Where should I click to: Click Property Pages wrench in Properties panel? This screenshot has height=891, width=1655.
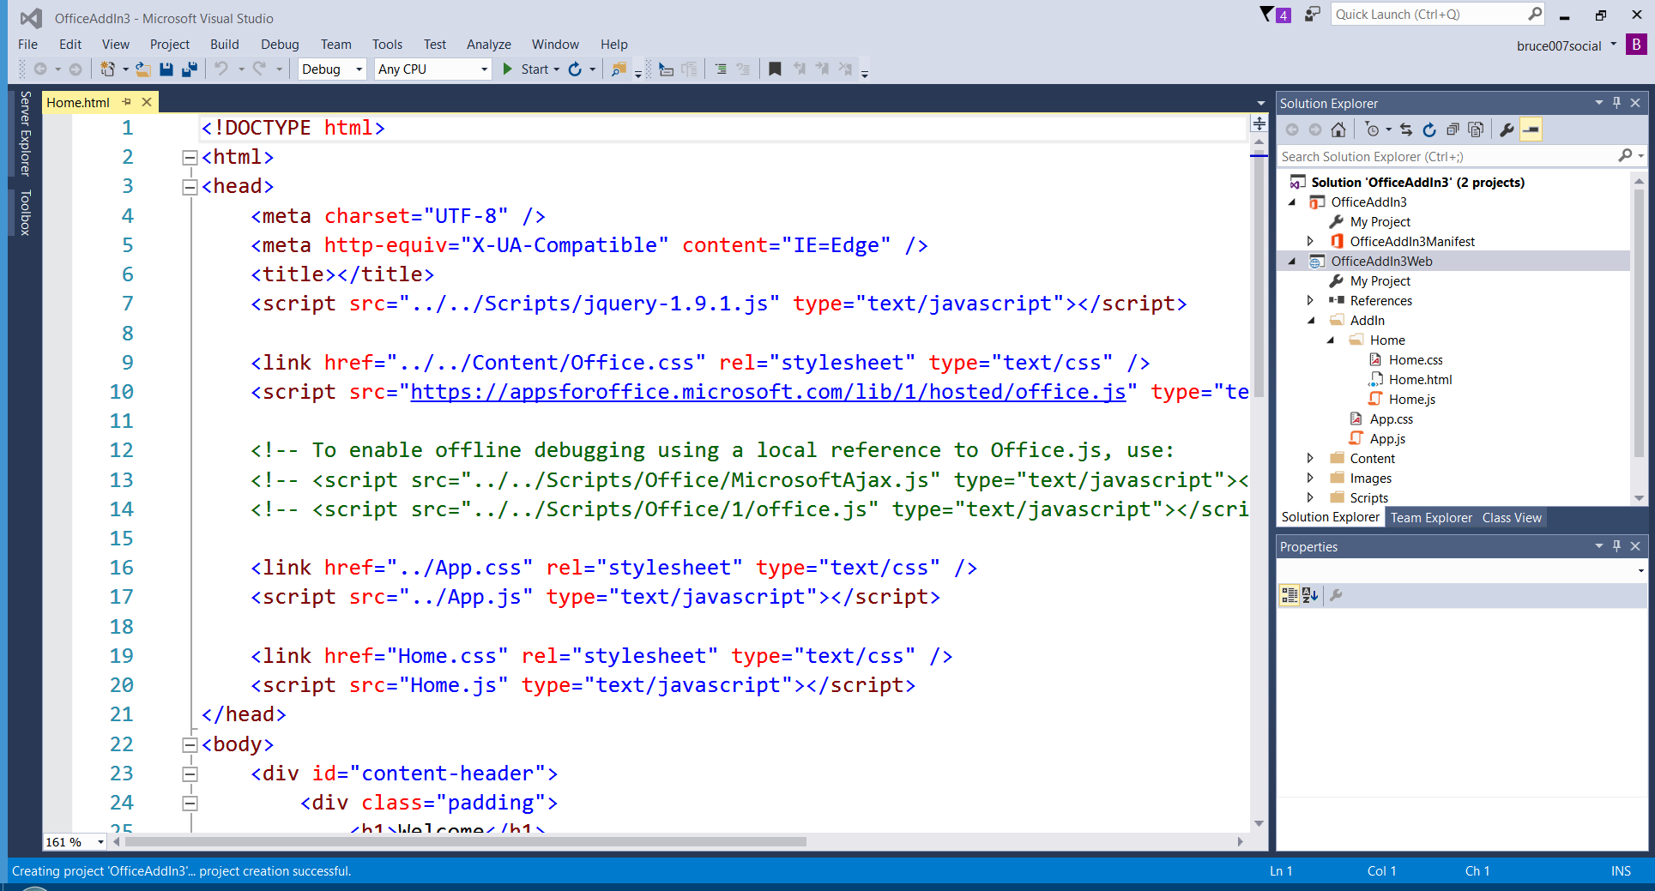click(x=1336, y=595)
